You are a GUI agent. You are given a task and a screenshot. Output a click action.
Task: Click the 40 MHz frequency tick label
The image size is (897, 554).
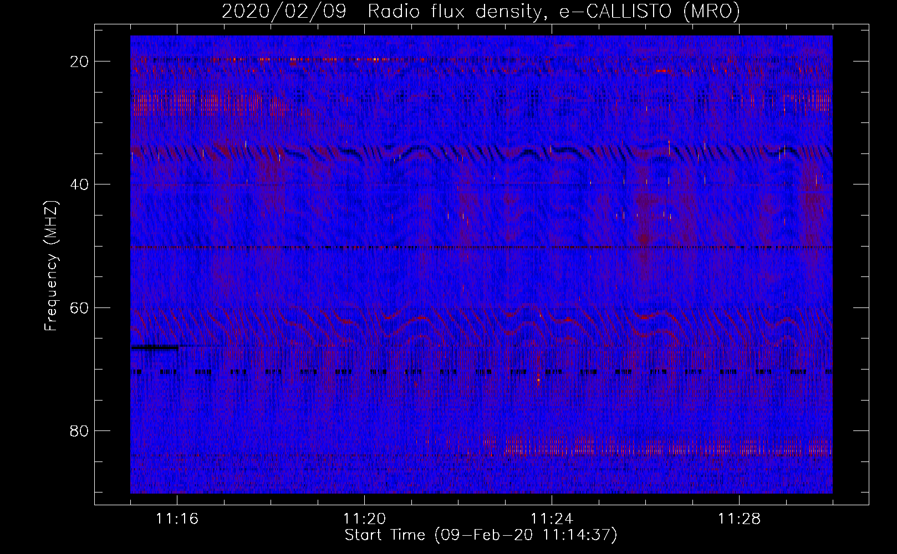coord(79,184)
